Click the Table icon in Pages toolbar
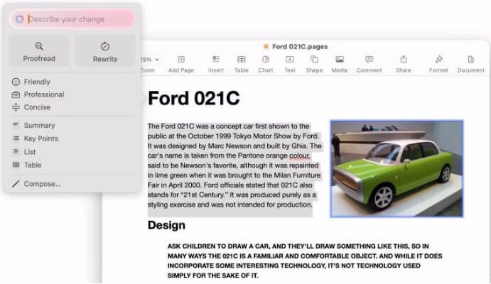Image resolution: width=491 pixels, height=284 pixels. 241,60
